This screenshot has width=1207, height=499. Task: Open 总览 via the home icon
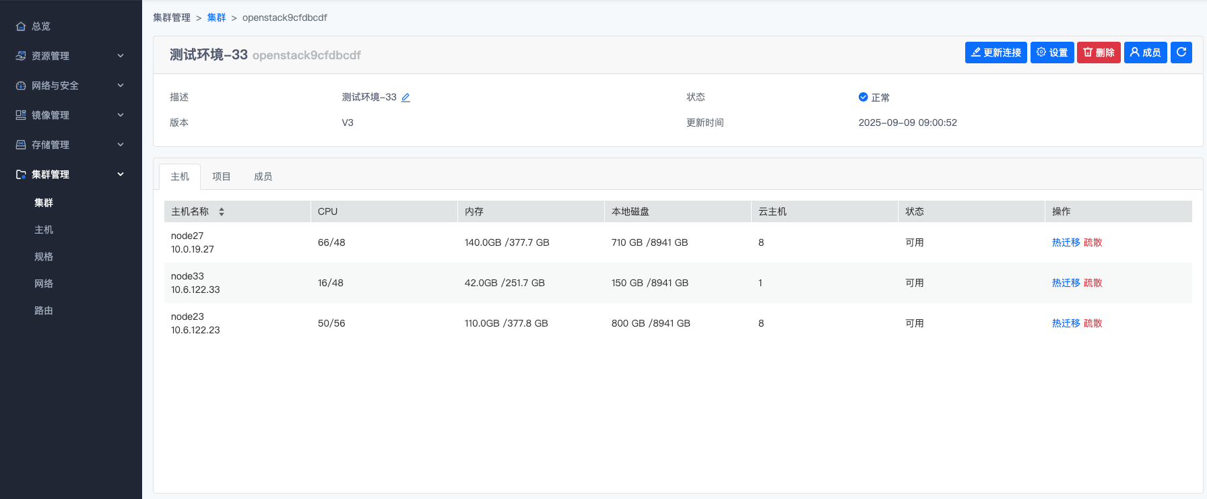(21, 26)
